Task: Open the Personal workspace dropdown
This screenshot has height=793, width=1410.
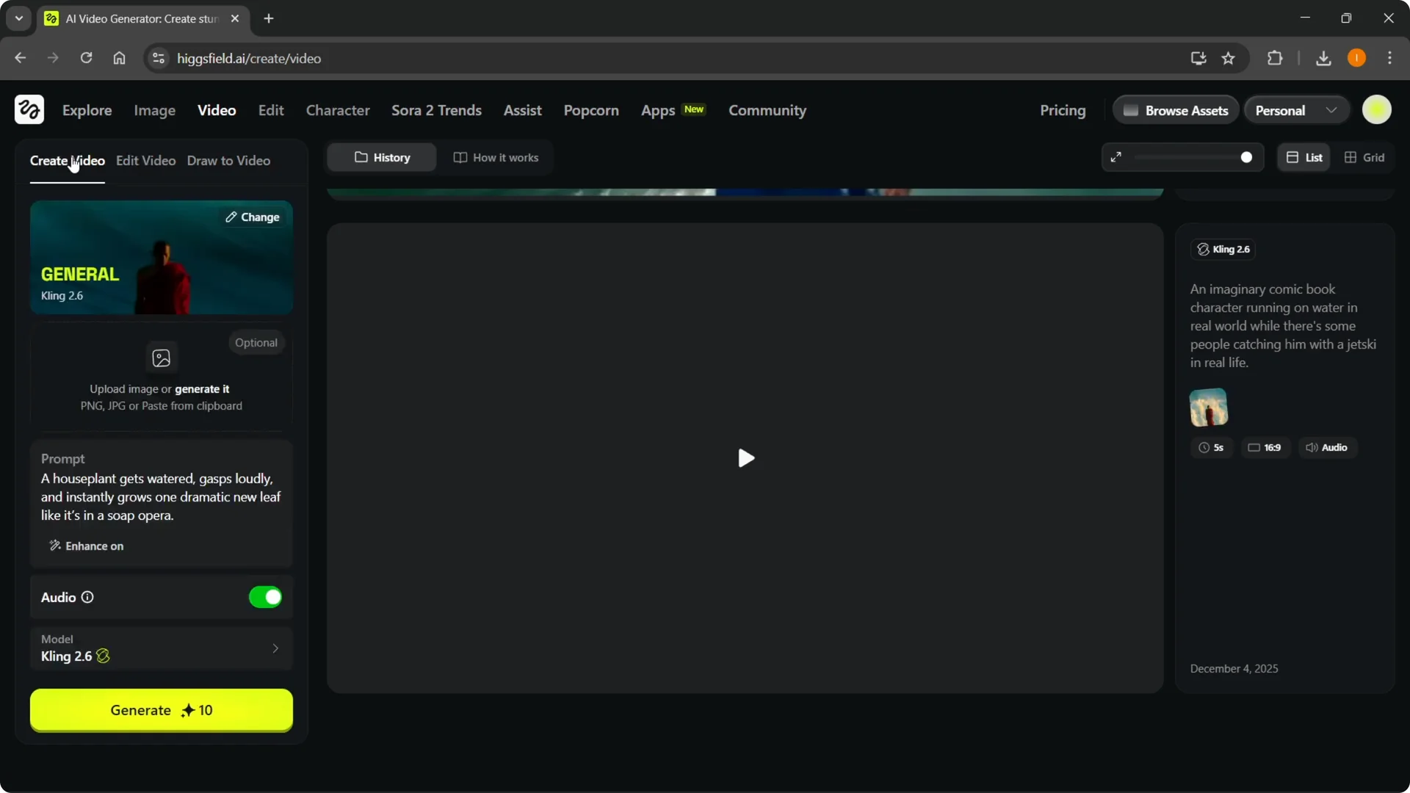Action: [1295, 109]
